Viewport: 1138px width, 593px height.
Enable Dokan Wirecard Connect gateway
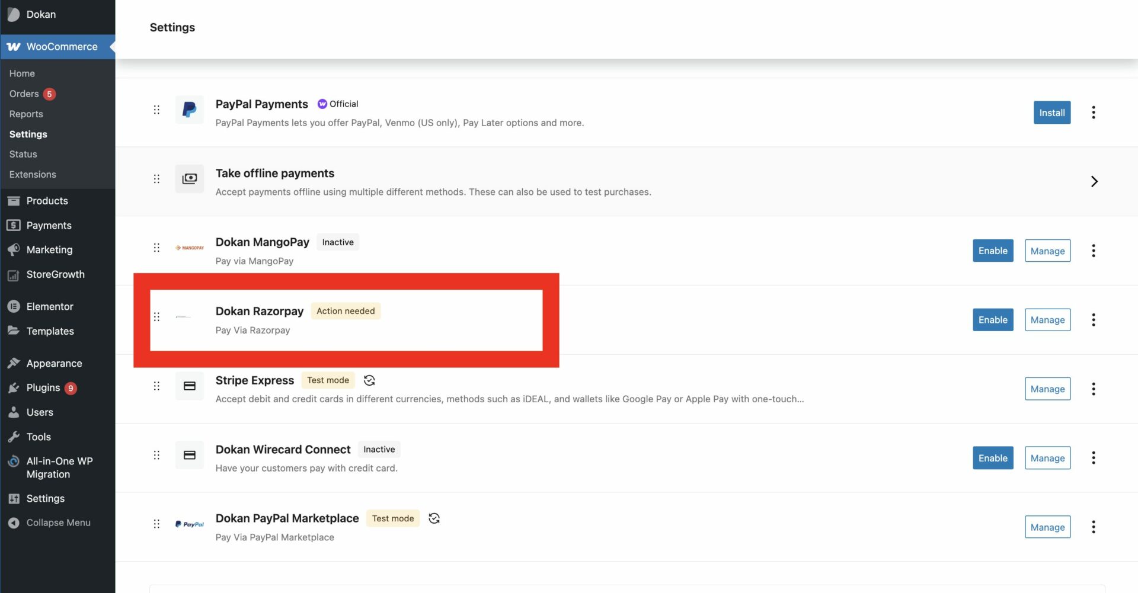pos(992,458)
